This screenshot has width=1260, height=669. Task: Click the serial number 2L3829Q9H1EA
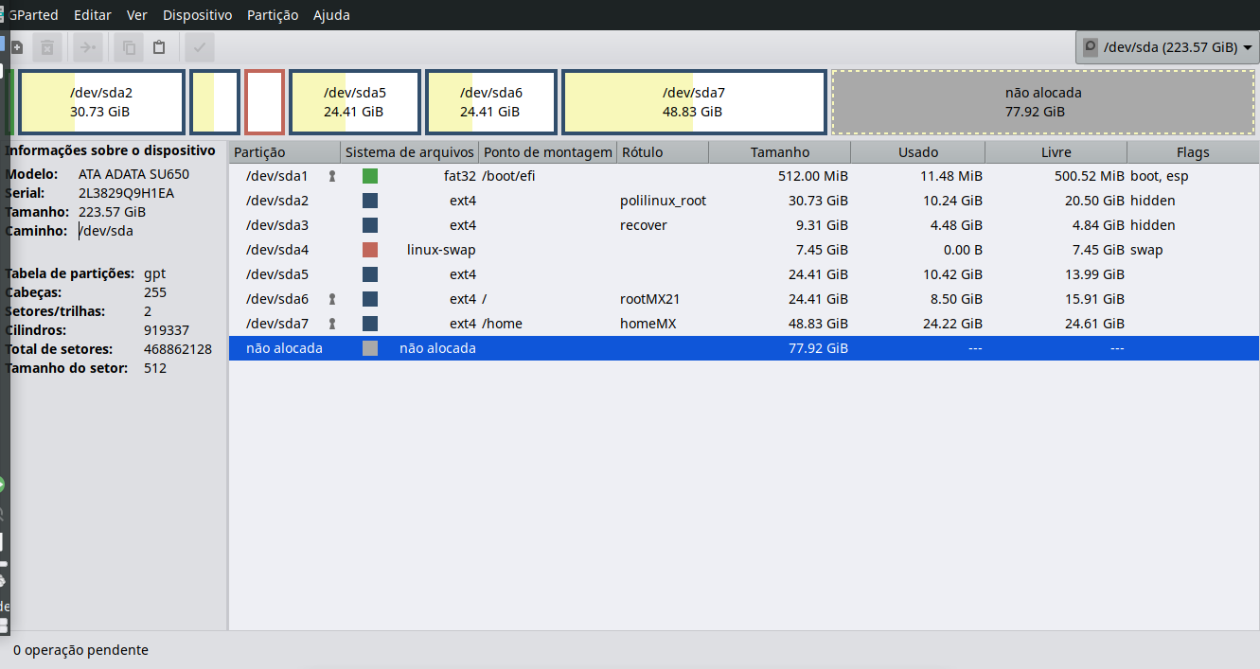[x=126, y=193]
